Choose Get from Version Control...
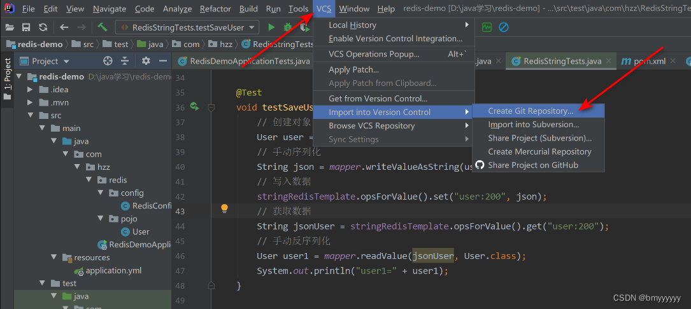This screenshot has width=691, height=309. click(x=394, y=99)
